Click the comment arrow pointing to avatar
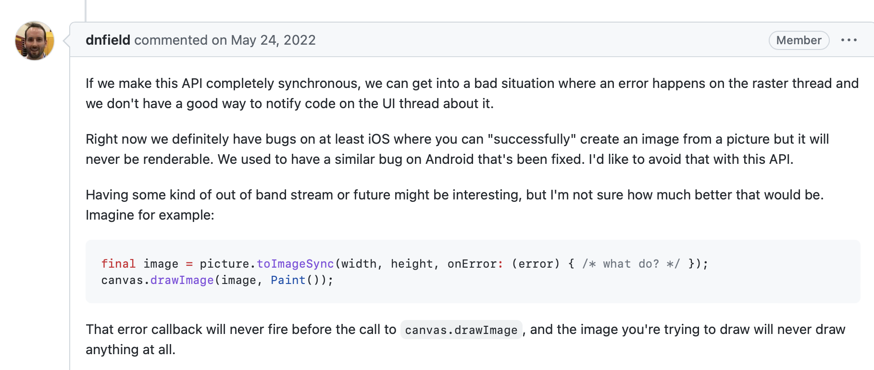The height and width of the screenshot is (370, 874). pyautogui.click(x=66, y=40)
